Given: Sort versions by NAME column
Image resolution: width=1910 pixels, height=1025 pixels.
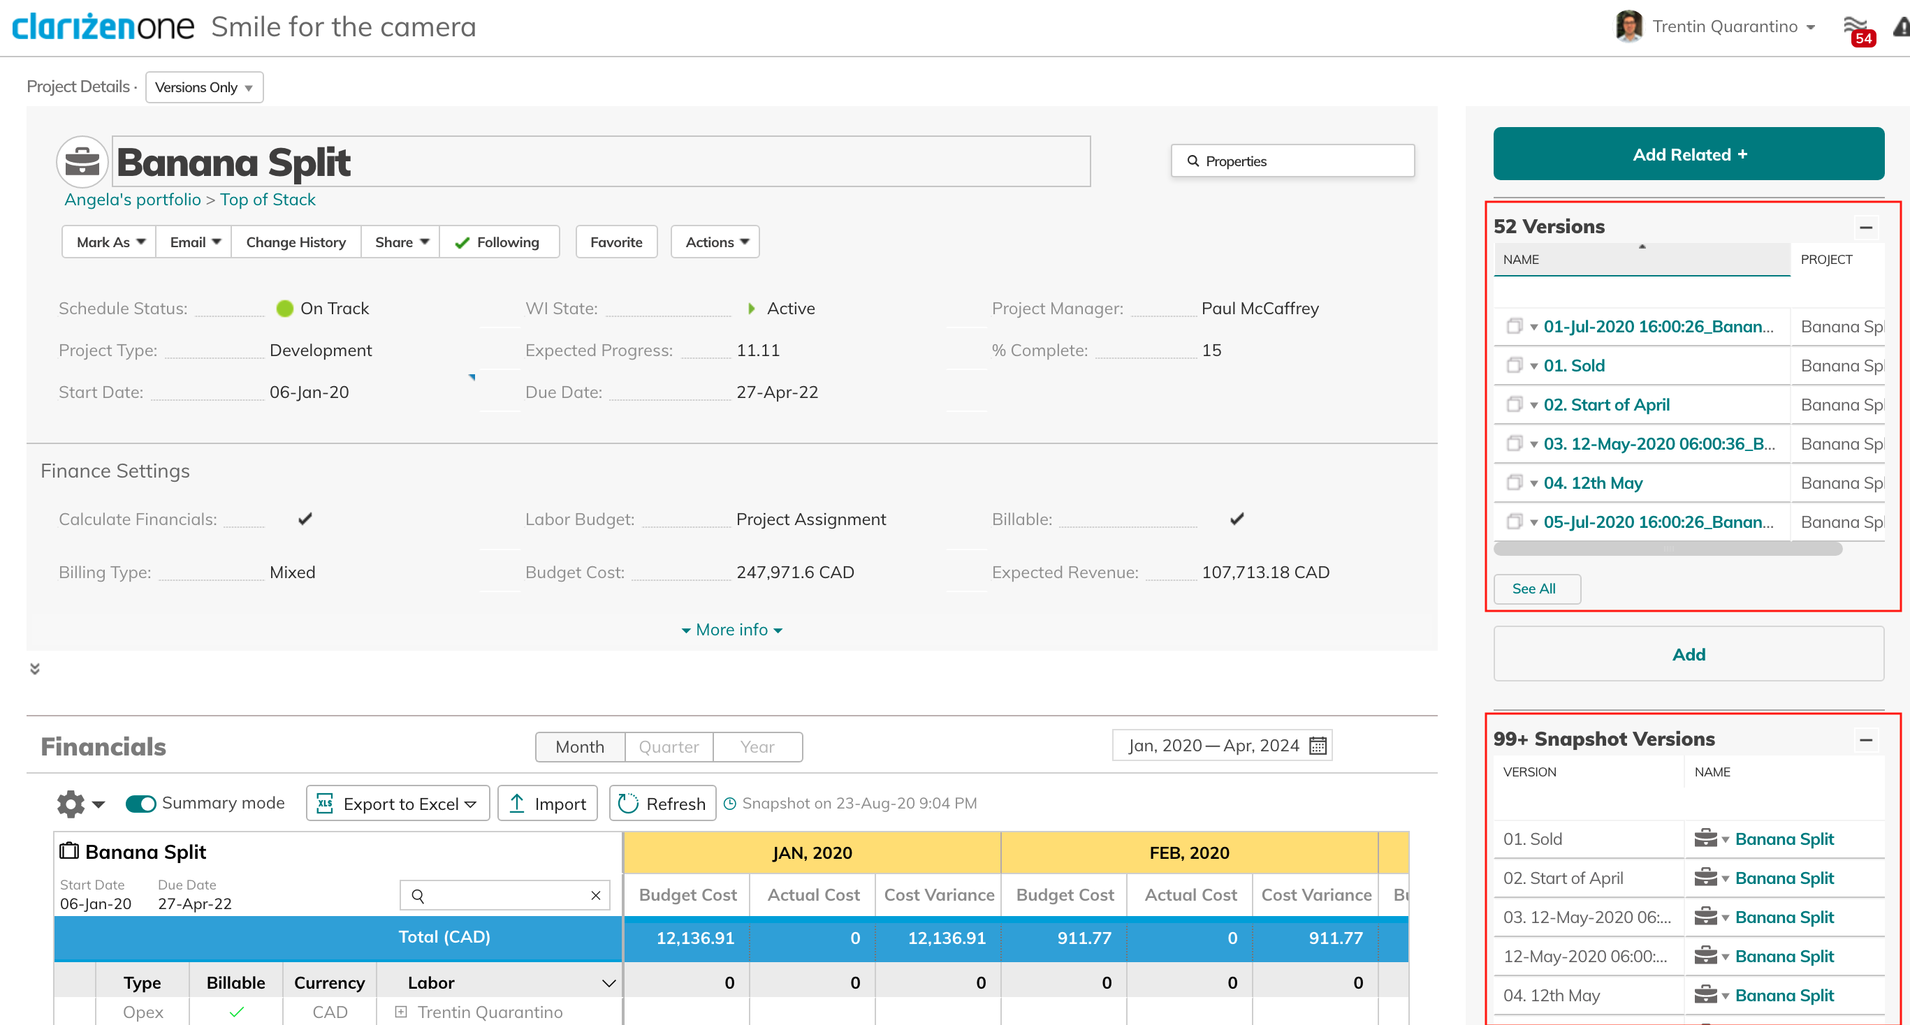Looking at the screenshot, I should pos(1642,260).
